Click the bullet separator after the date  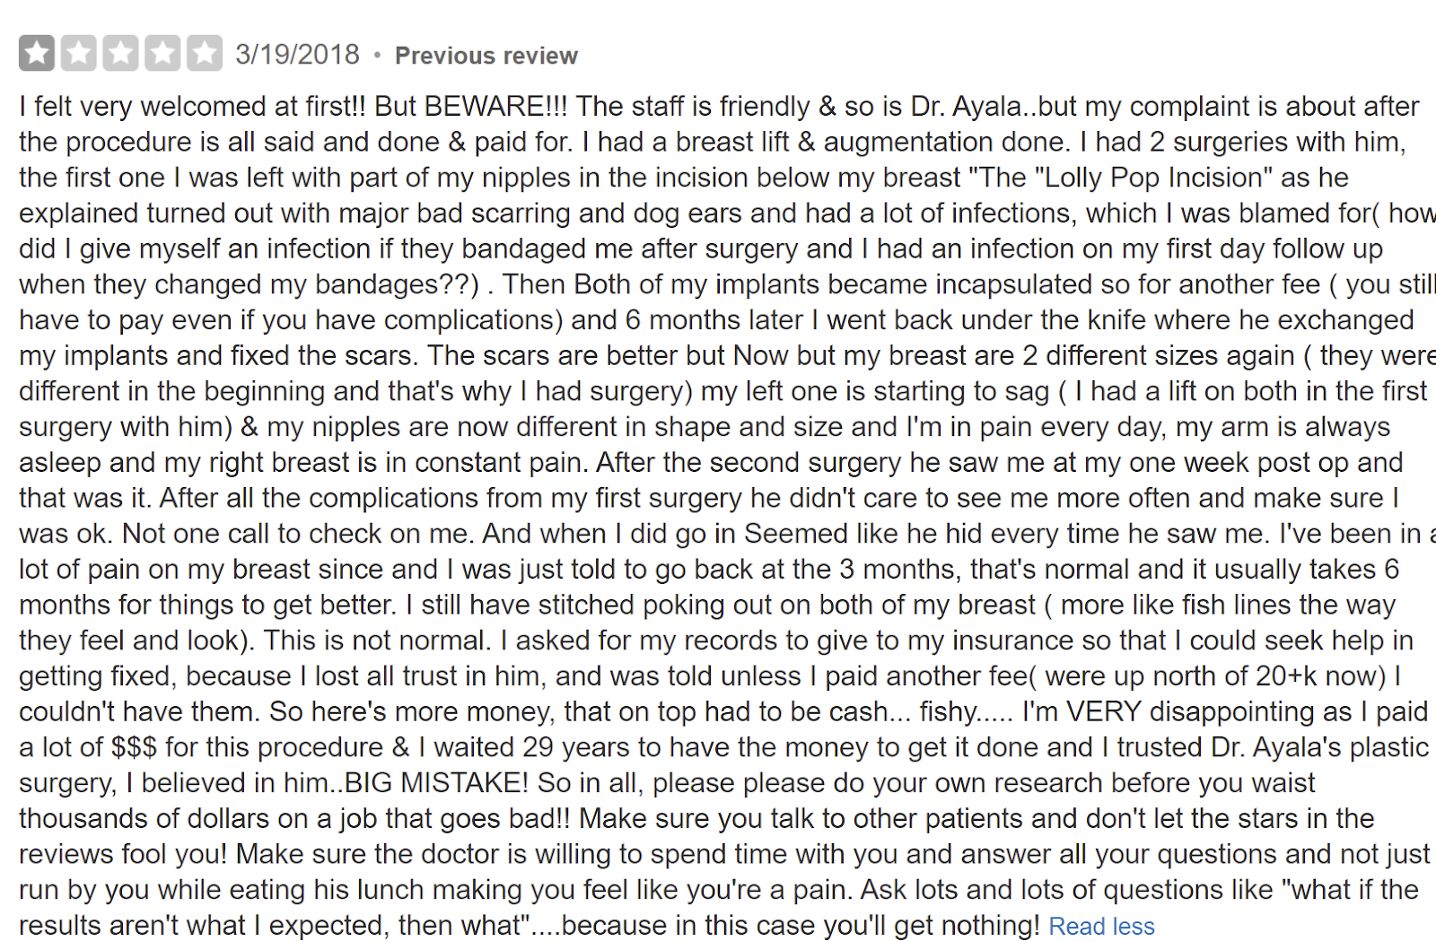[377, 56]
